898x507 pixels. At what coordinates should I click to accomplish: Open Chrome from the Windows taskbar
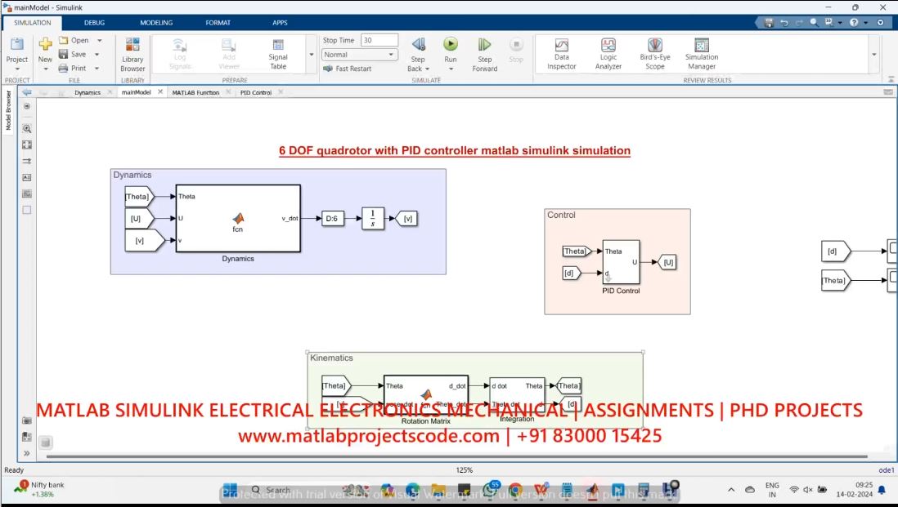pyautogui.click(x=515, y=490)
